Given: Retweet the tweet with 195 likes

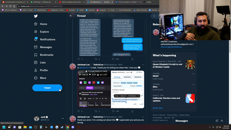Looking at the screenshot, I should click(96, 111).
